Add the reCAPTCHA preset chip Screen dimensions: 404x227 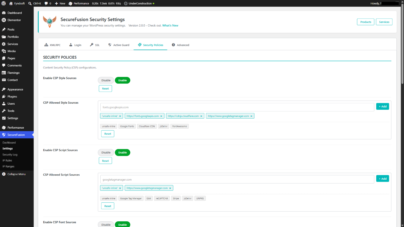point(162,198)
